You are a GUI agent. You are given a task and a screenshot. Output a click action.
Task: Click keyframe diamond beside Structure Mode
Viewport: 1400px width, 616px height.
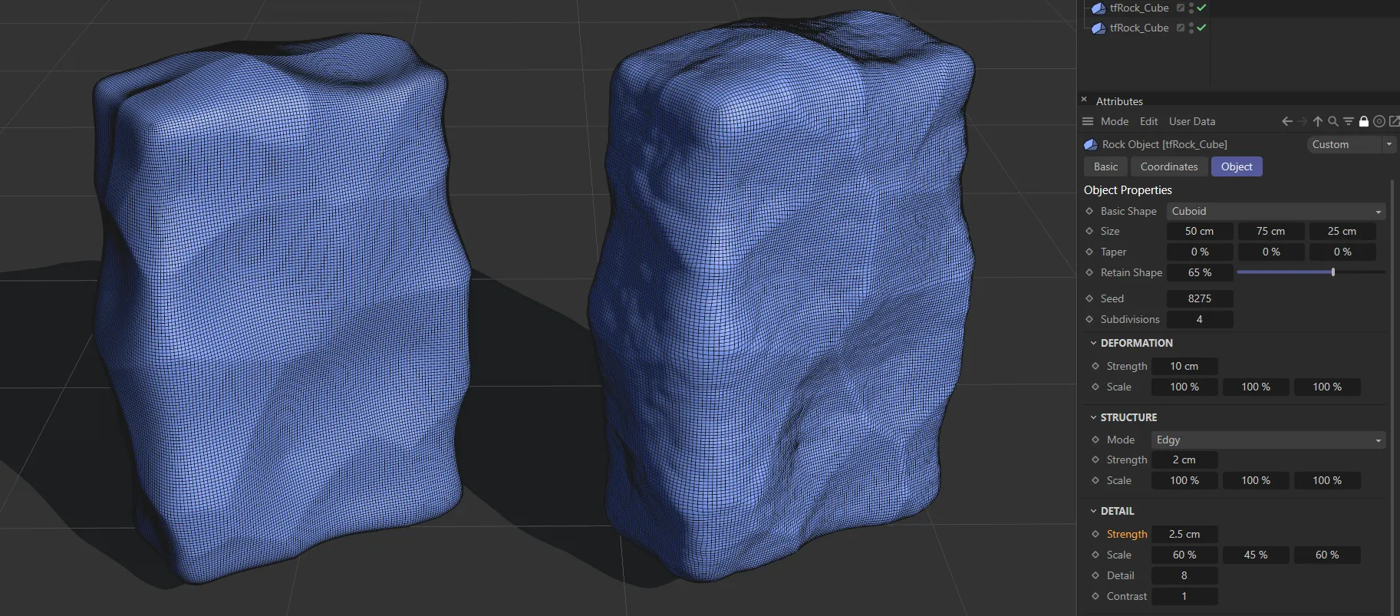tap(1095, 440)
